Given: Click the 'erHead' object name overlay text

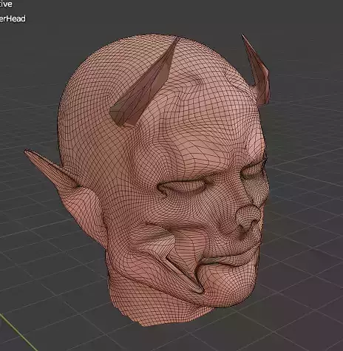Looking at the screenshot, I should [13, 18].
